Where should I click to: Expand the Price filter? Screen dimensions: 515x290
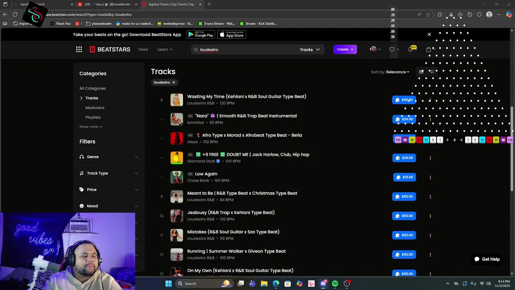tap(109, 190)
